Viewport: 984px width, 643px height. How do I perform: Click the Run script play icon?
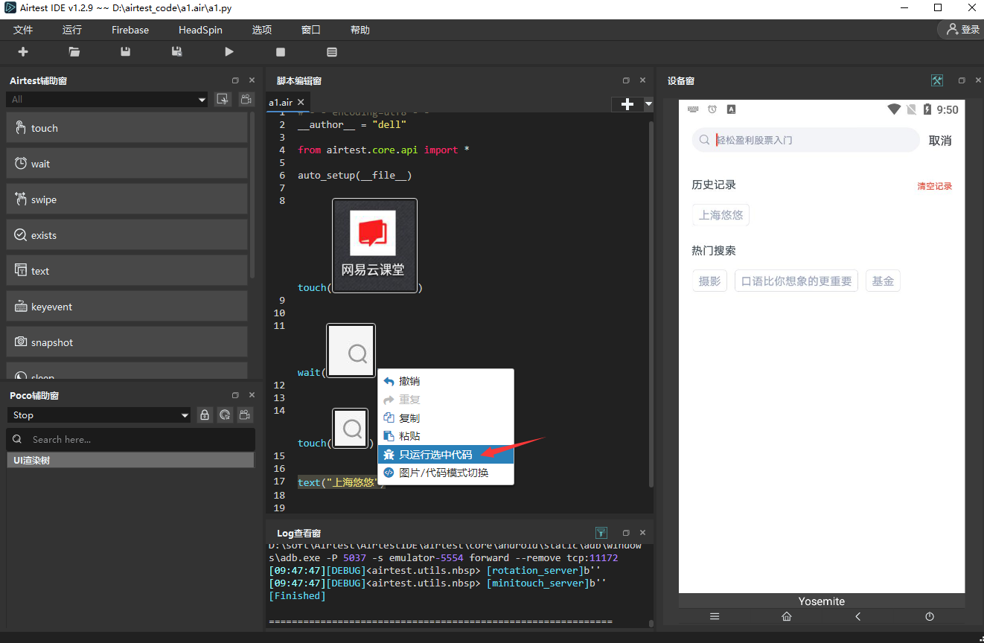tap(229, 52)
